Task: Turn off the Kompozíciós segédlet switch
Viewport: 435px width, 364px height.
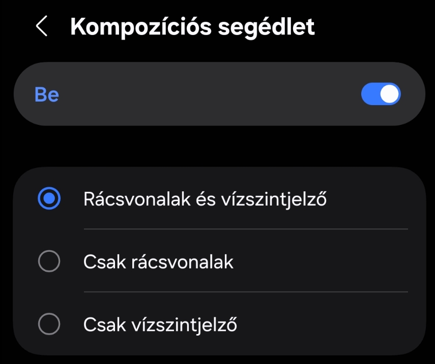Action: [381, 94]
